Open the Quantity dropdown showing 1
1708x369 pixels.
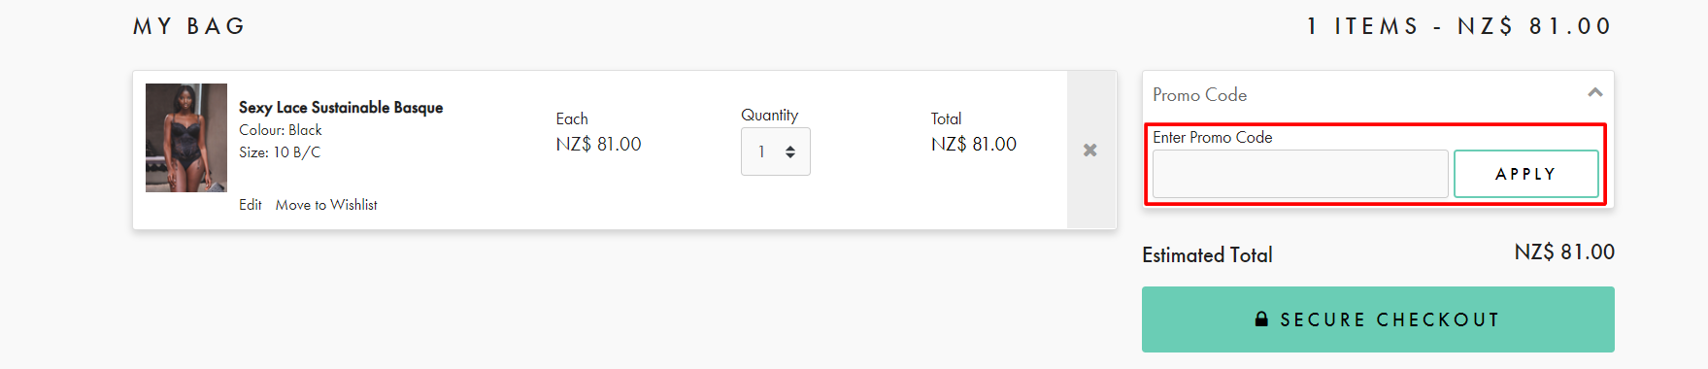[776, 151]
